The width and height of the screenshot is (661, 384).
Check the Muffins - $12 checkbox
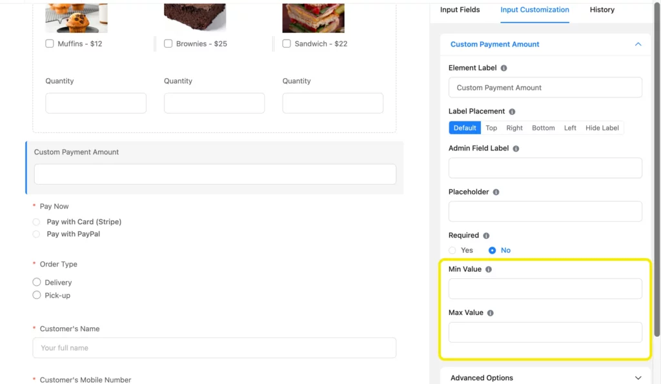[x=50, y=43]
